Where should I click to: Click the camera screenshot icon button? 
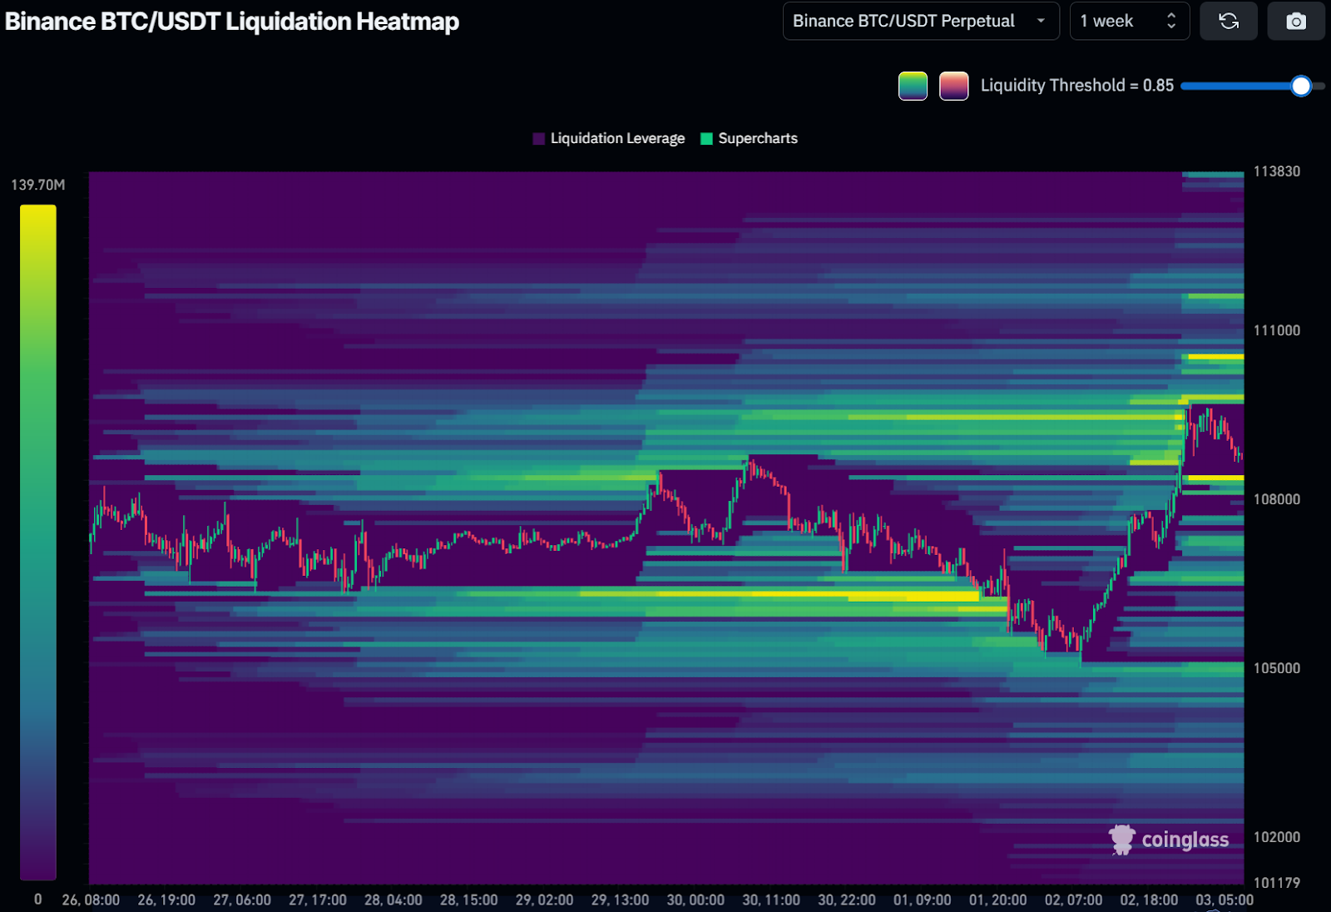tap(1296, 21)
